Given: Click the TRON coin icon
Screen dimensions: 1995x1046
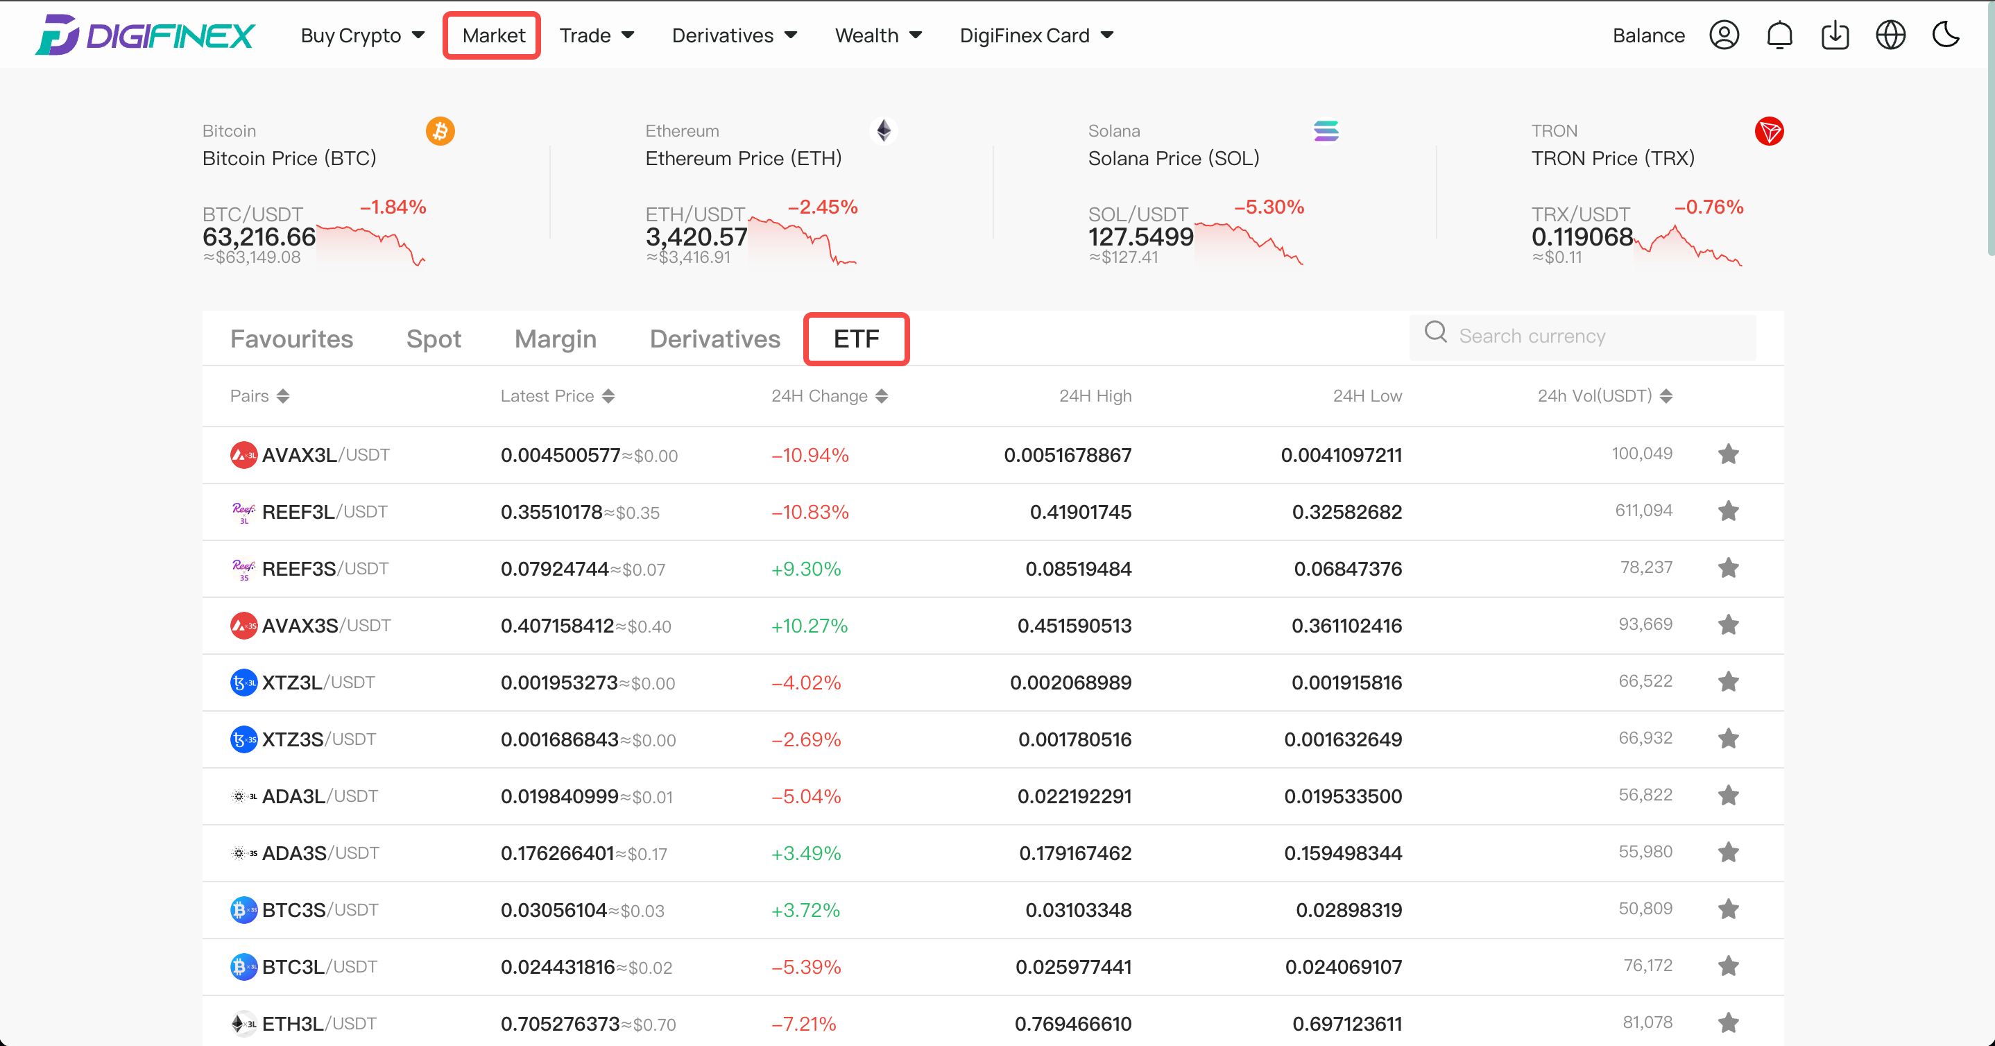Looking at the screenshot, I should click(1769, 131).
